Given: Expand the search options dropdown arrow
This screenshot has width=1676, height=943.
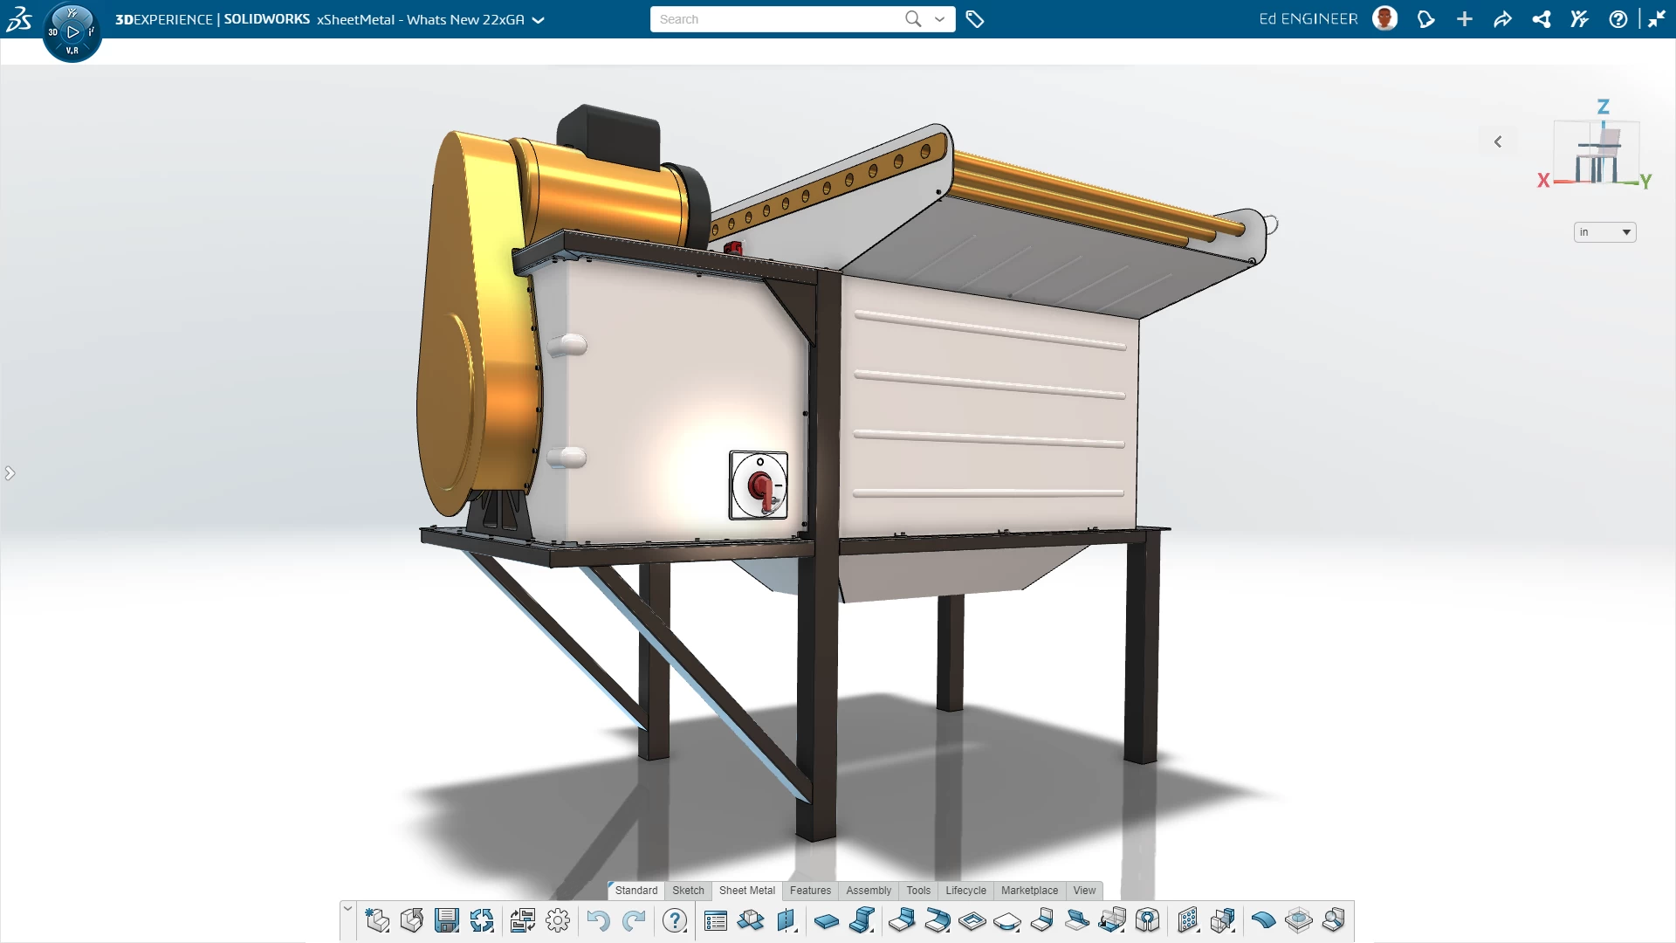Looking at the screenshot, I should point(940,18).
